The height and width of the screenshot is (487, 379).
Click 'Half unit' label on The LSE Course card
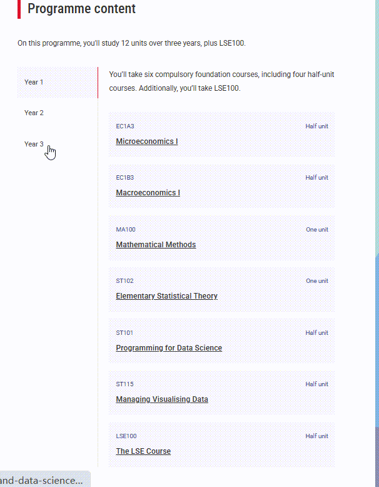click(316, 436)
